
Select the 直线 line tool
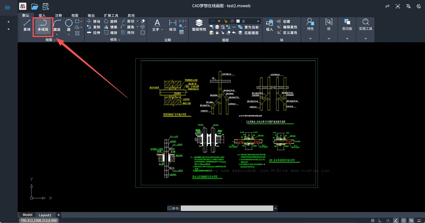pos(27,26)
